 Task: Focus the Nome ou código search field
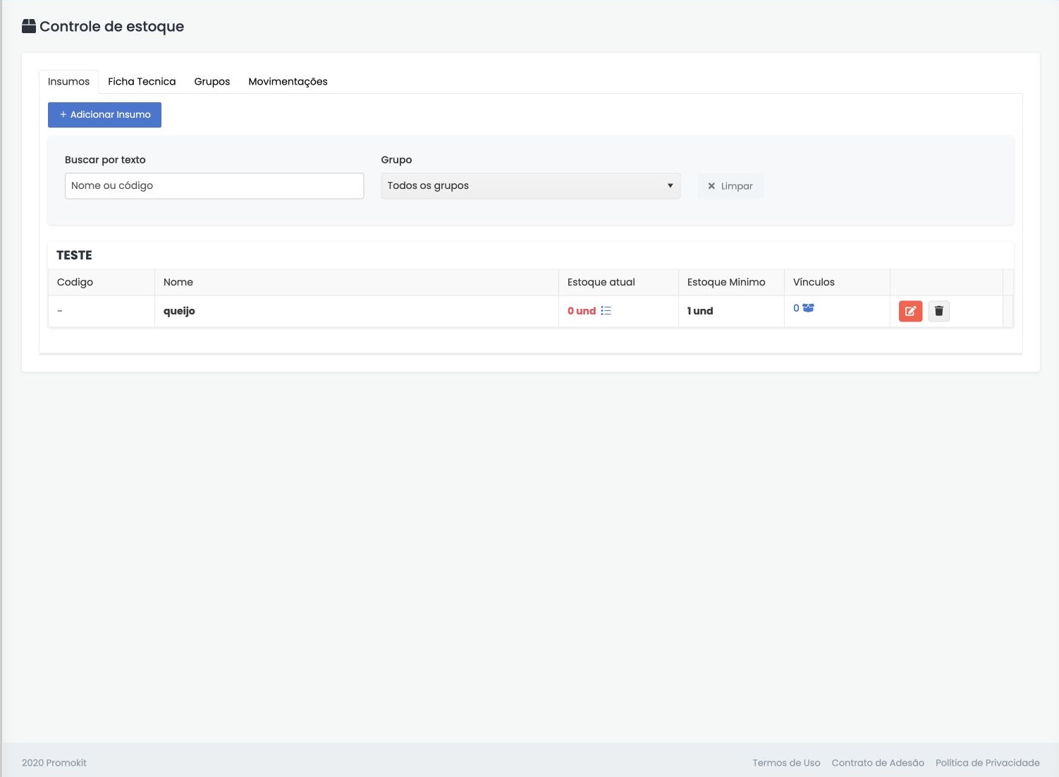pos(214,186)
